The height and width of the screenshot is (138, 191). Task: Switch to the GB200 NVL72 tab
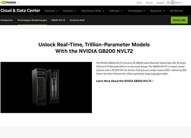tap(58, 20)
